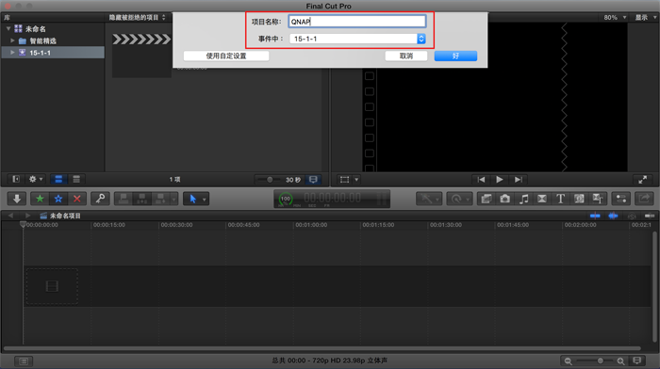Reject selection with the red X
660x369 pixels.
(76, 199)
